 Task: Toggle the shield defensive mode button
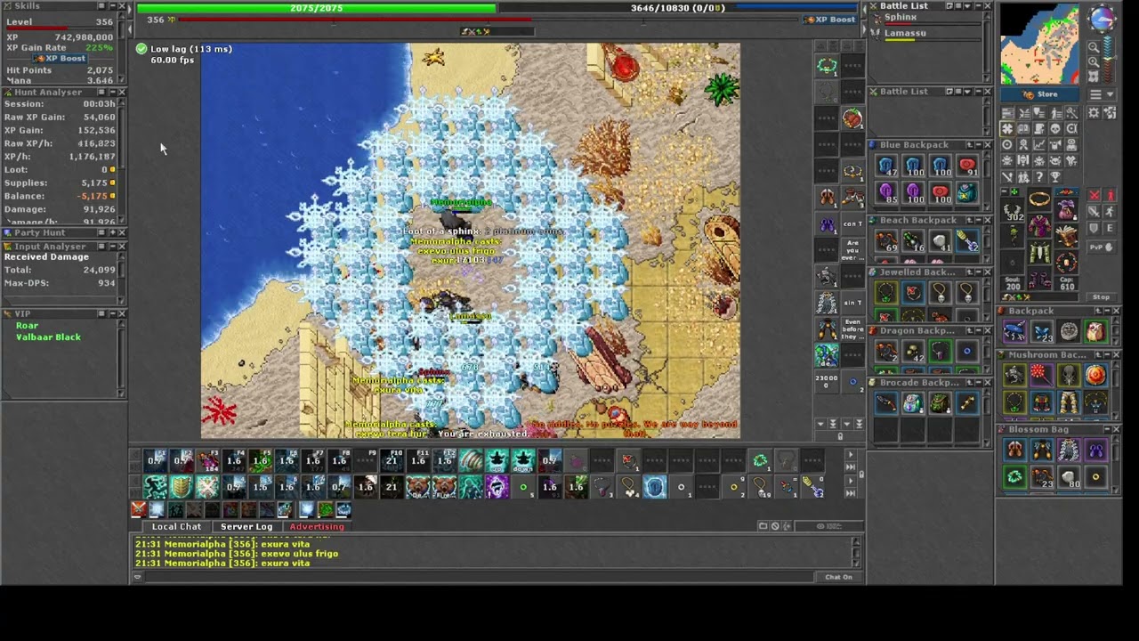(1095, 228)
